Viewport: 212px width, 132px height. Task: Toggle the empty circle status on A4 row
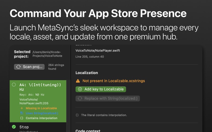click(x=14, y=85)
